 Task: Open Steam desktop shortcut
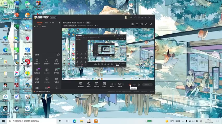click(x=16, y=110)
